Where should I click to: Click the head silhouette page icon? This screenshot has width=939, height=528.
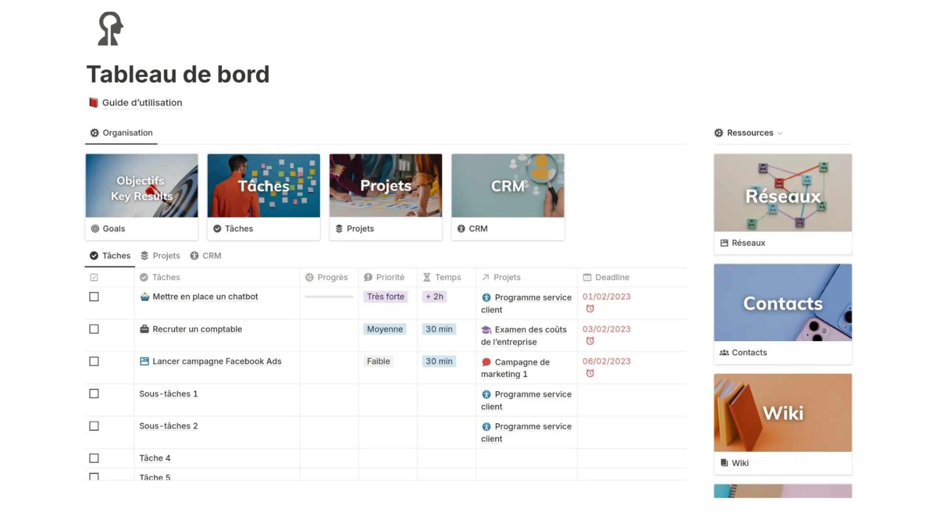110,29
